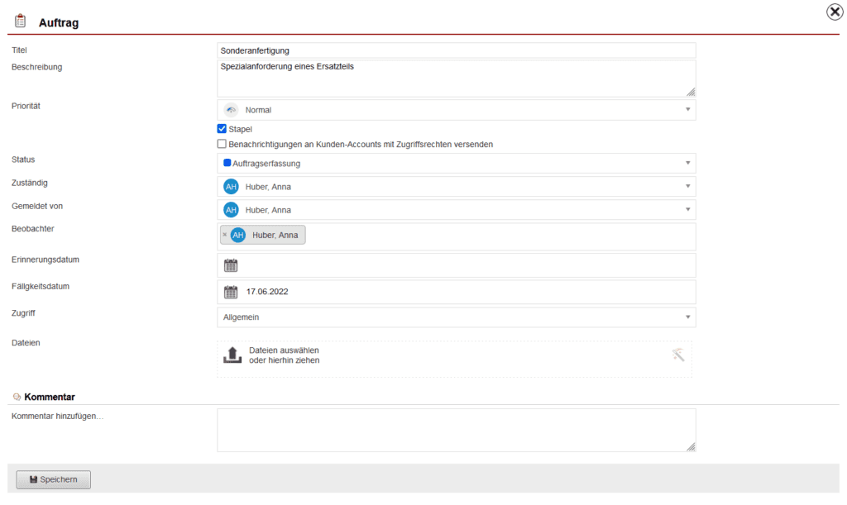Open the Priorität dropdown
This screenshot has height=505, width=847.
689,109
